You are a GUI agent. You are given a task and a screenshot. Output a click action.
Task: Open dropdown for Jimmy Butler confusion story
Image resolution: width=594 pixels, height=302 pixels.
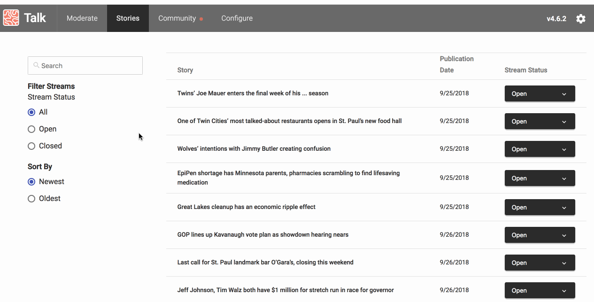(540, 149)
